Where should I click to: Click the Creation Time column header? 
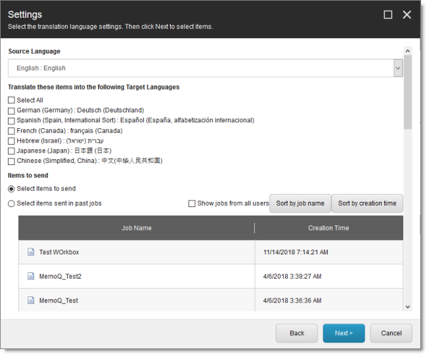pos(328,227)
